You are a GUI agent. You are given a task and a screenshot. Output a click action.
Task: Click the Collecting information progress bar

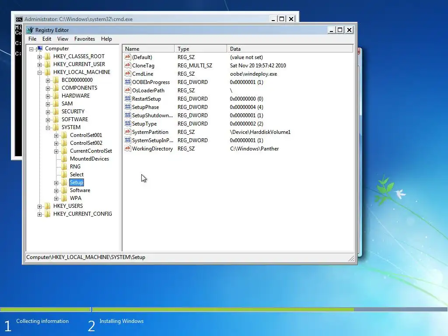(x=45, y=309)
